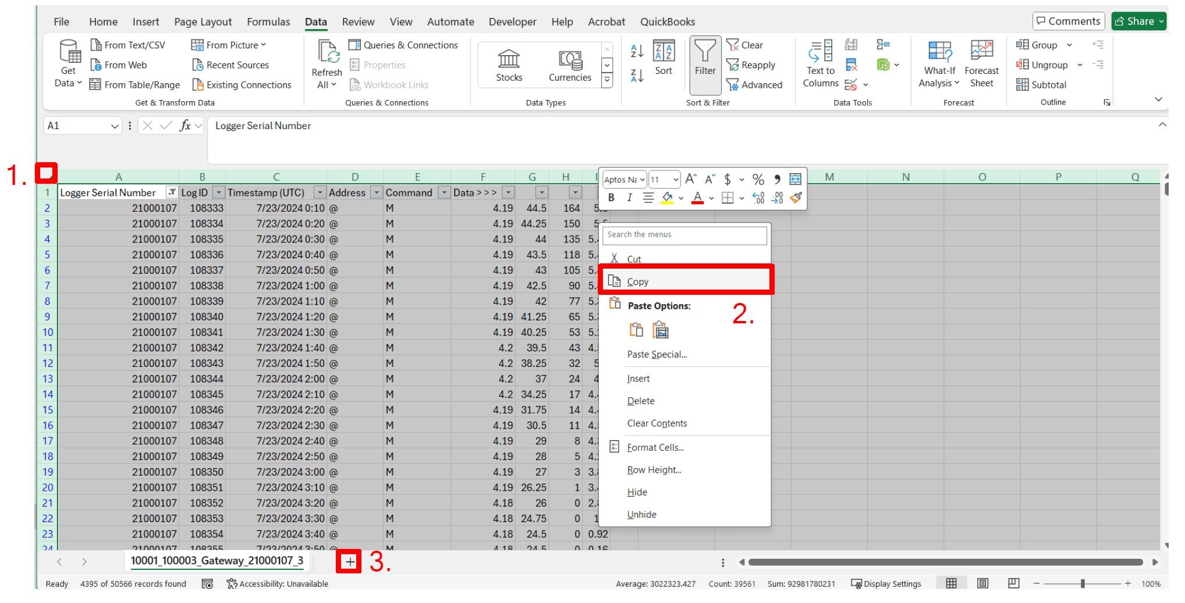
Task: Open the Log ID column filter dropdown
Action: pos(219,192)
